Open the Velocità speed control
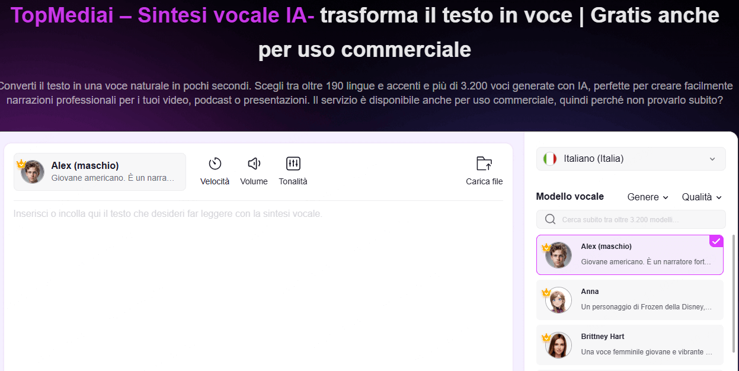 pyautogui.click(x=215, y=171)
